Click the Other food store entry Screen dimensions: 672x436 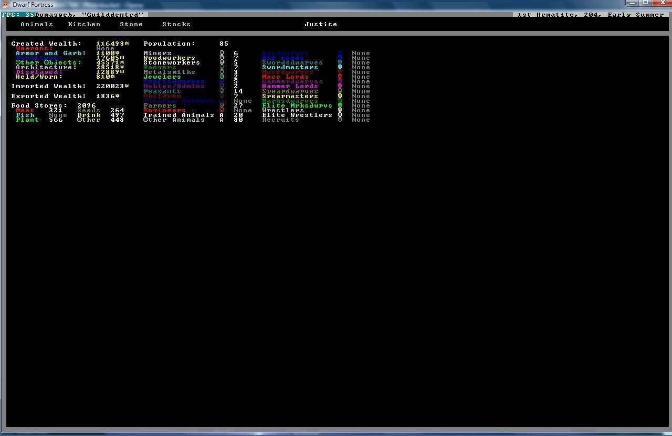tap(101, 120)
